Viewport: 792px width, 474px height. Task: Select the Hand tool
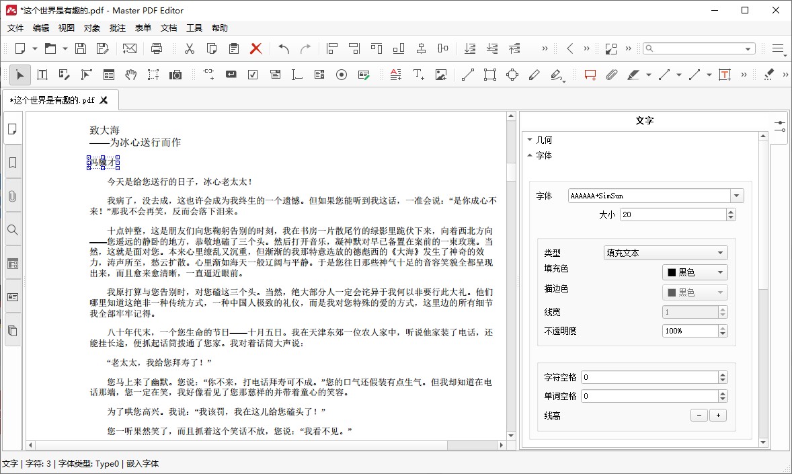point(131,75)
